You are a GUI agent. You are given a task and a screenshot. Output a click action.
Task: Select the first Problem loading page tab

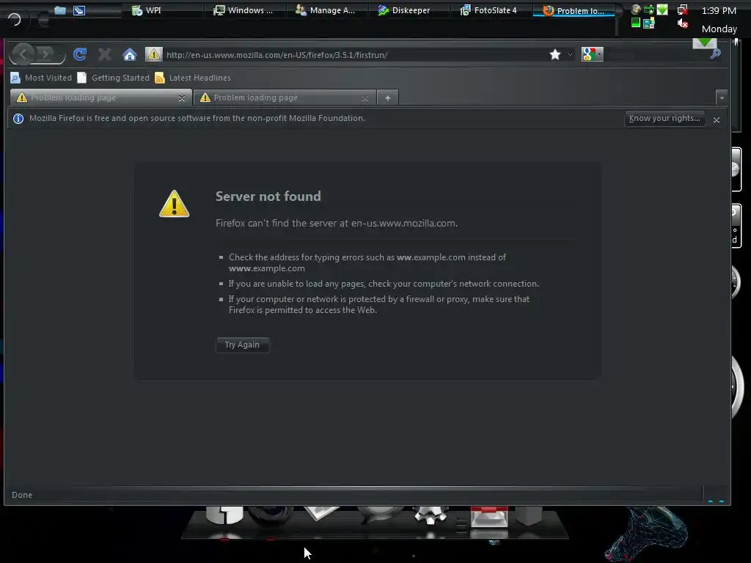(100, 97)
